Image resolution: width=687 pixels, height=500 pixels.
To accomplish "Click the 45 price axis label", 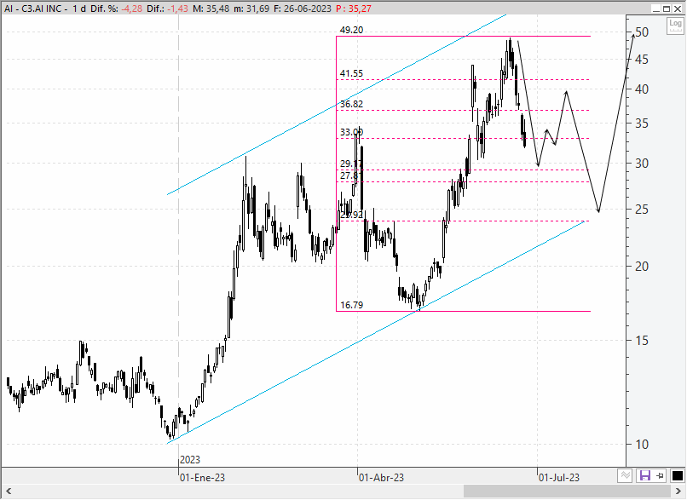I will (642, 60).
